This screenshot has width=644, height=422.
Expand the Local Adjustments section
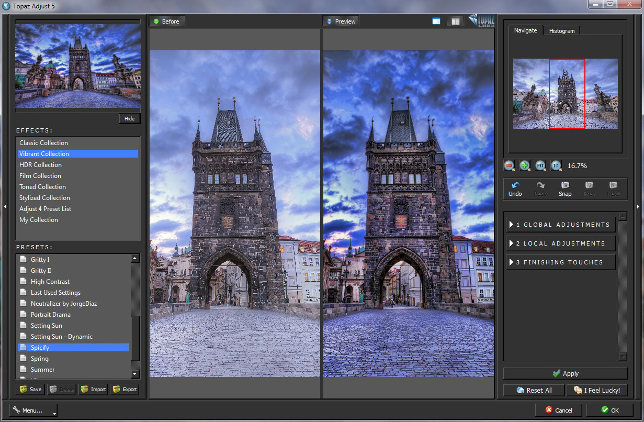[560, 243]
